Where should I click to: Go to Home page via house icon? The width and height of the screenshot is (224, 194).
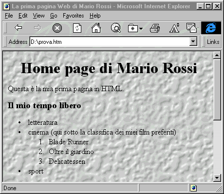(96, 28)
